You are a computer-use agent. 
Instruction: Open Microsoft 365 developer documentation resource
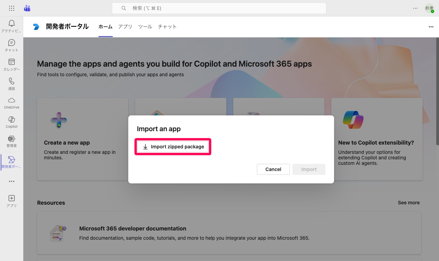click(229, 233)
